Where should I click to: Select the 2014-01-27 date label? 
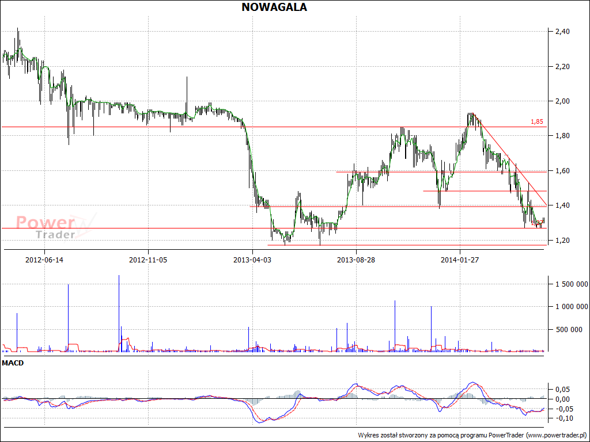tap(460, 260)
